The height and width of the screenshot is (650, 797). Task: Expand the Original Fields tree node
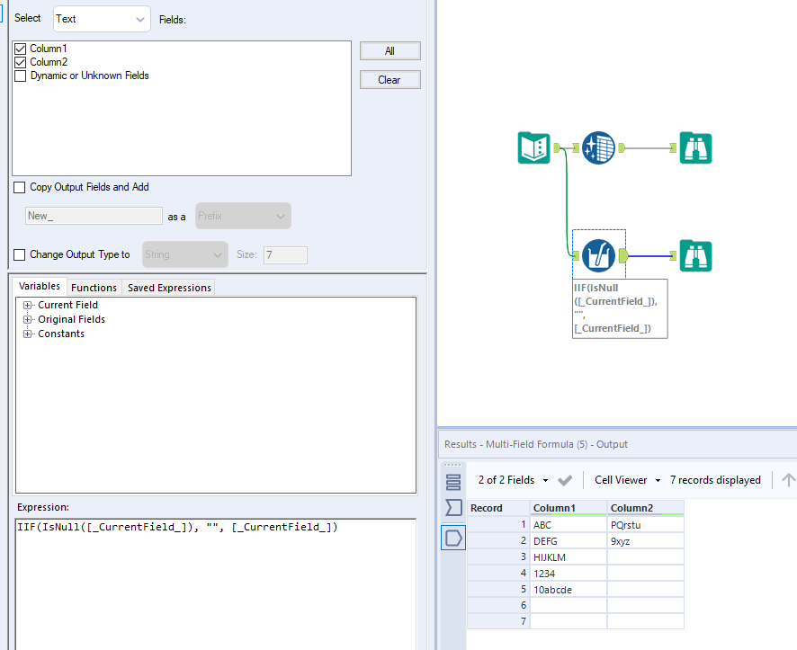[28, 319]
